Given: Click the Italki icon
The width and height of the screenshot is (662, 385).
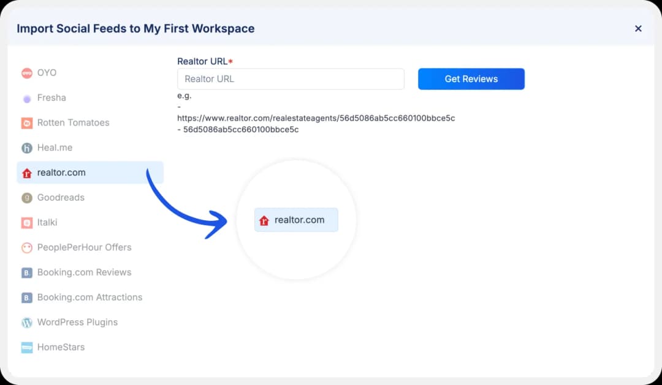Looking at the screenshot, I should (x=26, y=223).
